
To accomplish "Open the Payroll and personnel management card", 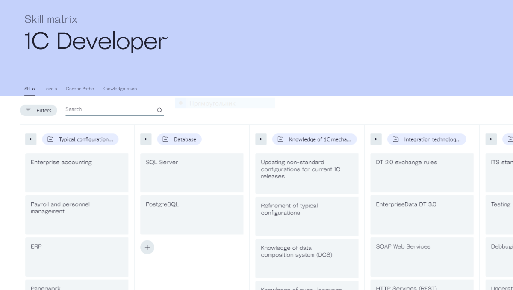I will click(x=77, y=215).
